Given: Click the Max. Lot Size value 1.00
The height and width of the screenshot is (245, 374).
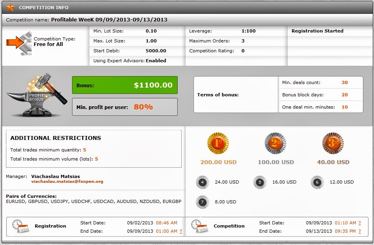Looking at the screenshot, I should tap(151, 41).
